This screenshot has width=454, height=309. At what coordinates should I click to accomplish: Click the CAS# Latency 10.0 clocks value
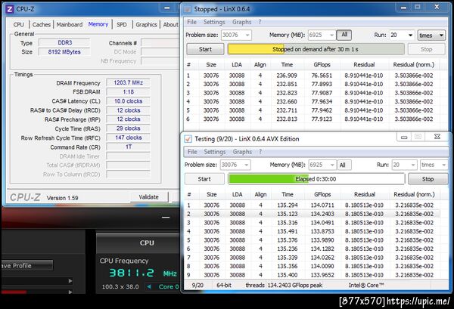(129, 101)
